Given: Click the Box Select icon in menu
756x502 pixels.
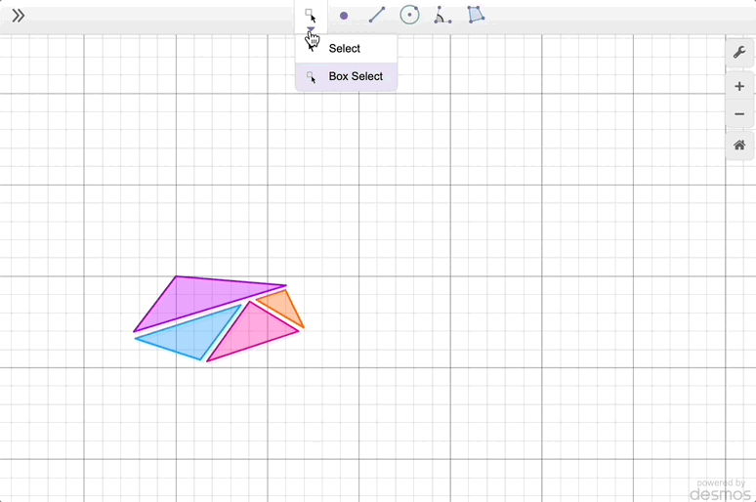Looking at the screenshot, I should point(311,76).
